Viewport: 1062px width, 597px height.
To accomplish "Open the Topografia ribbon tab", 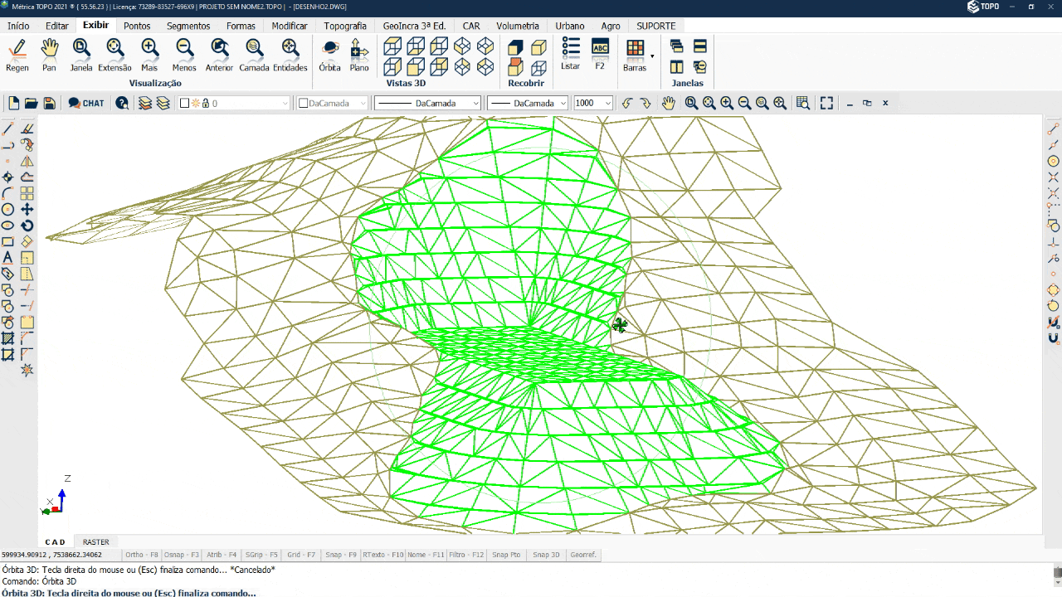I will (345, 26).
